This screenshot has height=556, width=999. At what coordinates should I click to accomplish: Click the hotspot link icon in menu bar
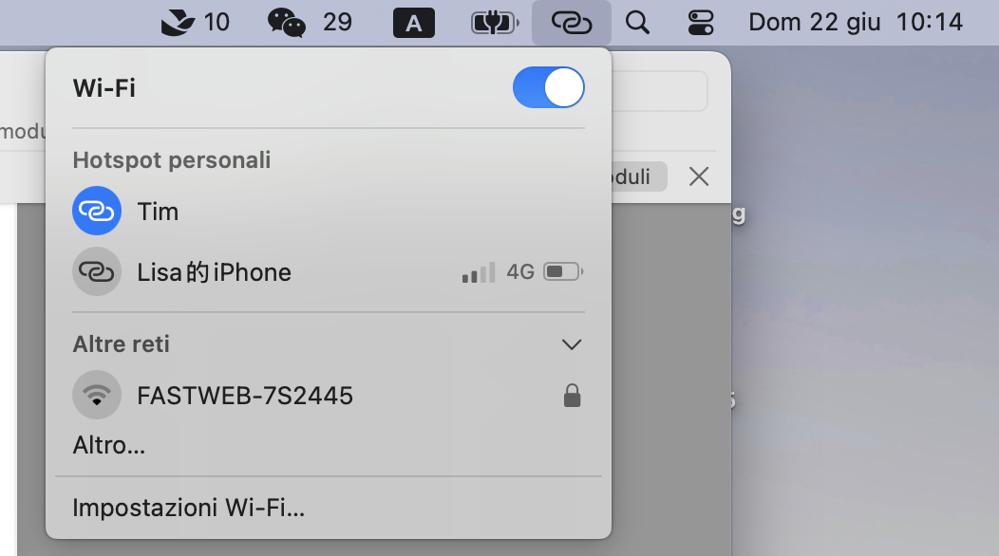[x=572, y=23]
